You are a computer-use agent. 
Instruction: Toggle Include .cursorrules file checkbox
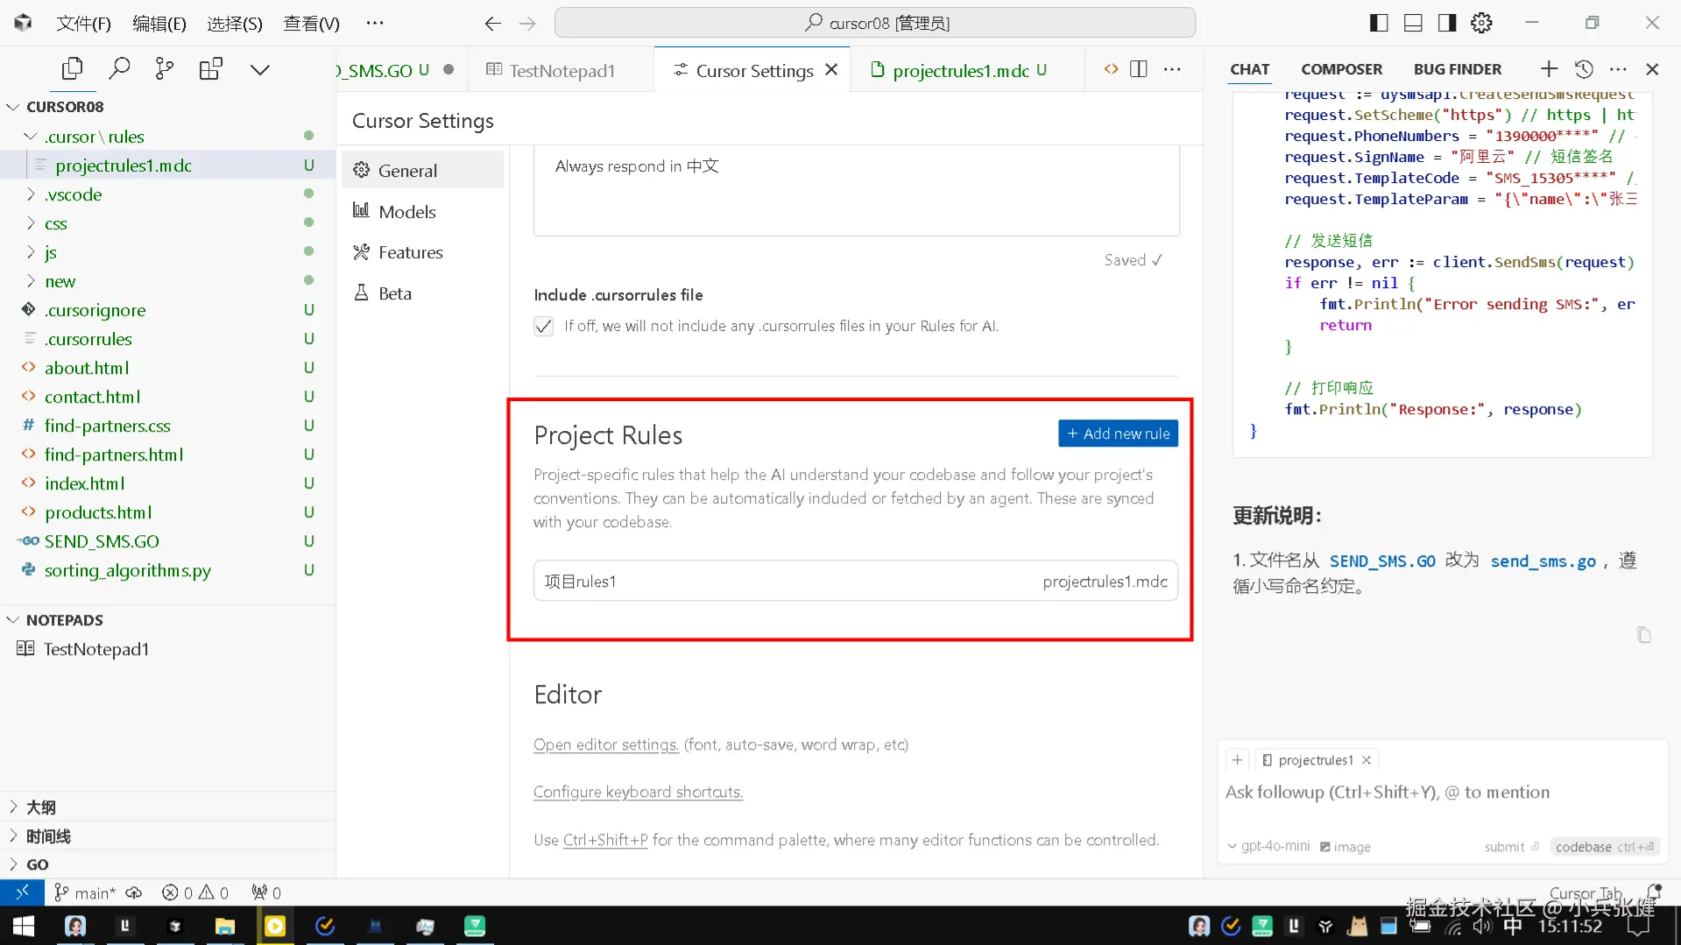544,327
